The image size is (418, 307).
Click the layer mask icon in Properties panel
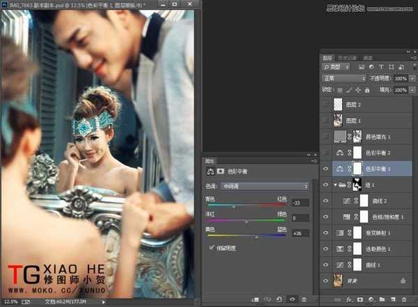point(222,170)
